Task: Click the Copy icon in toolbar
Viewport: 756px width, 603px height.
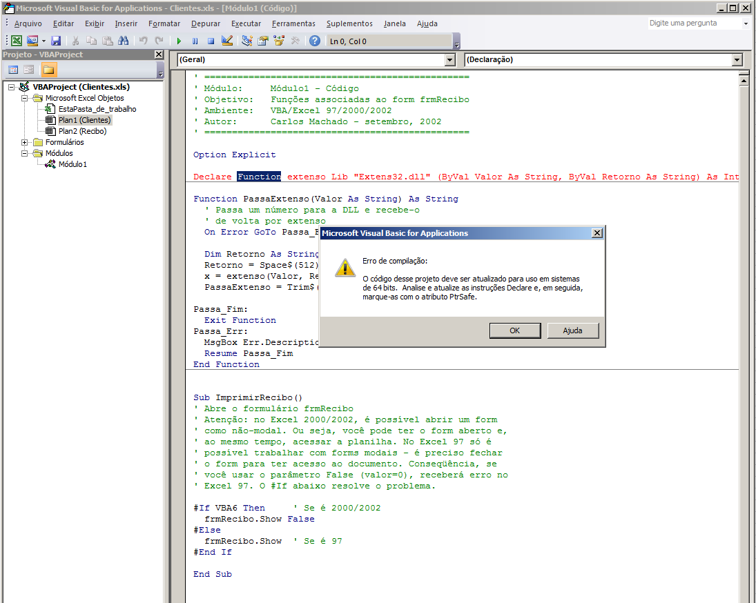Action: tap(91, 41)
